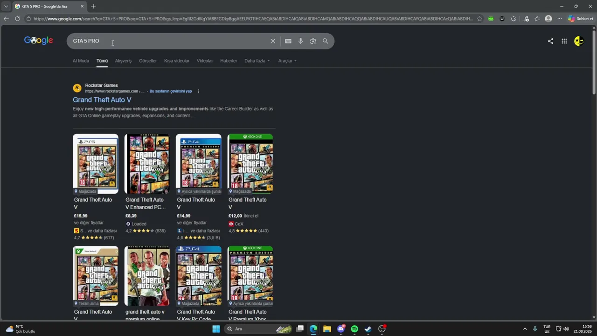The width and height of the screenshot is (597, 336).
Task: Switch to AI Modu tab
Action: pyautogui.click(x=81, y=61)
